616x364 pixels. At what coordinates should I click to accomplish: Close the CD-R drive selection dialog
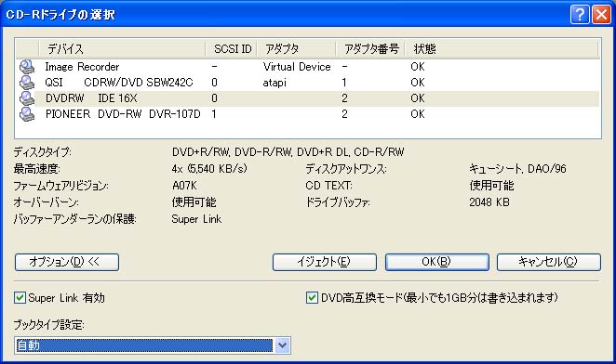click(601, 15)
